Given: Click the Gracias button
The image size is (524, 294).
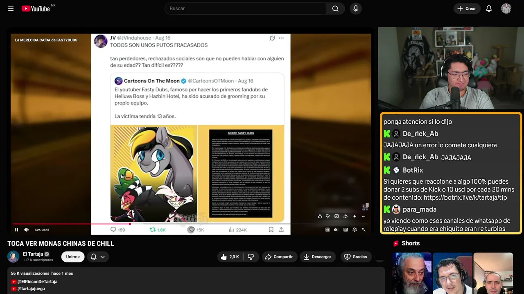Looking at the screenshot, I should [355, 257].
